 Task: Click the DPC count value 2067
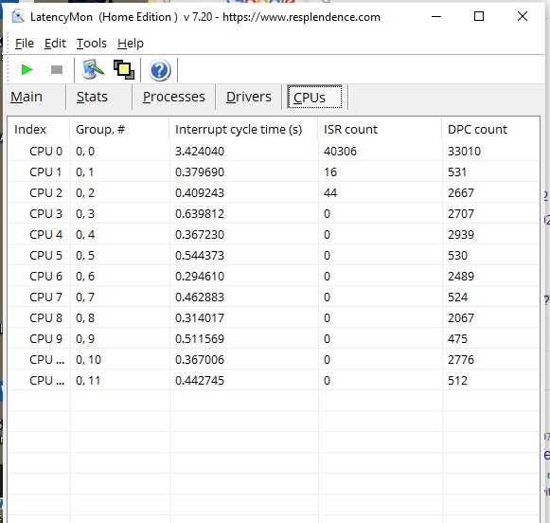[x=461, y=318]
